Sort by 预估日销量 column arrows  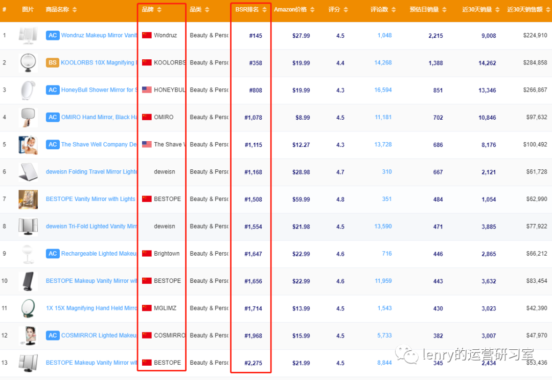(444, 10)
